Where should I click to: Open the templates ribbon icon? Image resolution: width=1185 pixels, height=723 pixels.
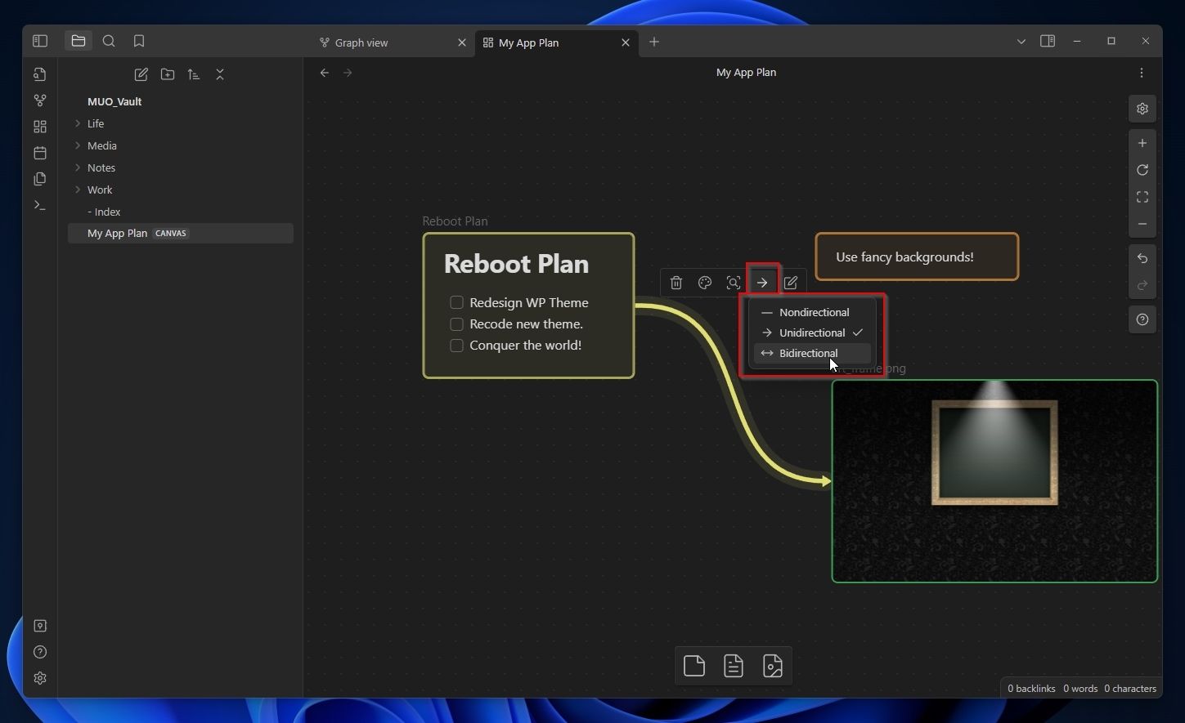coord(40,179)
